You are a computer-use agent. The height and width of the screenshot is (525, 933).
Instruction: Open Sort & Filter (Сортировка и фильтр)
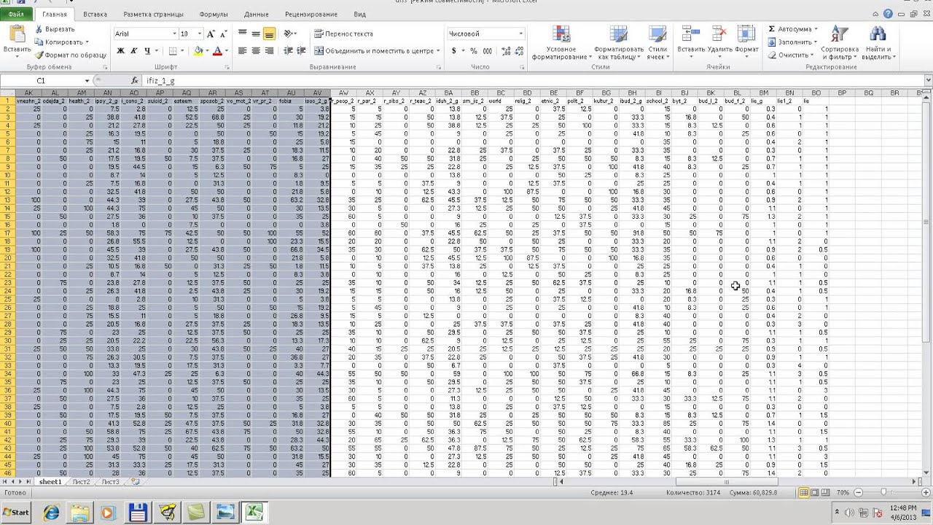coord(840,44)
